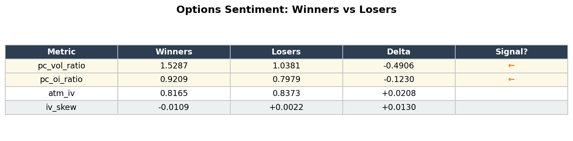Click the Winners value -0.0109

(174, 107)
